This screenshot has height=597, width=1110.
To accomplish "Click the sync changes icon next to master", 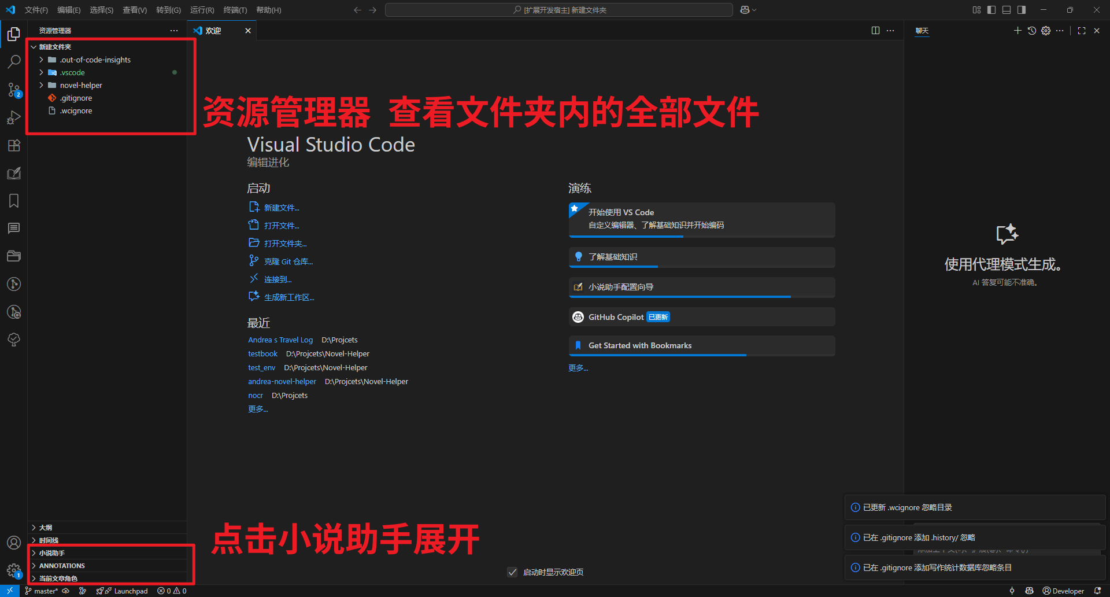I will [x=65, y=591].
